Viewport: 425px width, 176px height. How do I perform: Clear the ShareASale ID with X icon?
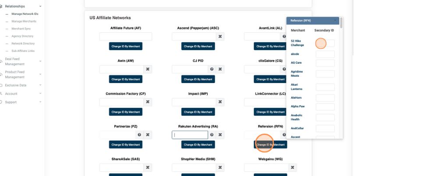click(x=148, y=167)
